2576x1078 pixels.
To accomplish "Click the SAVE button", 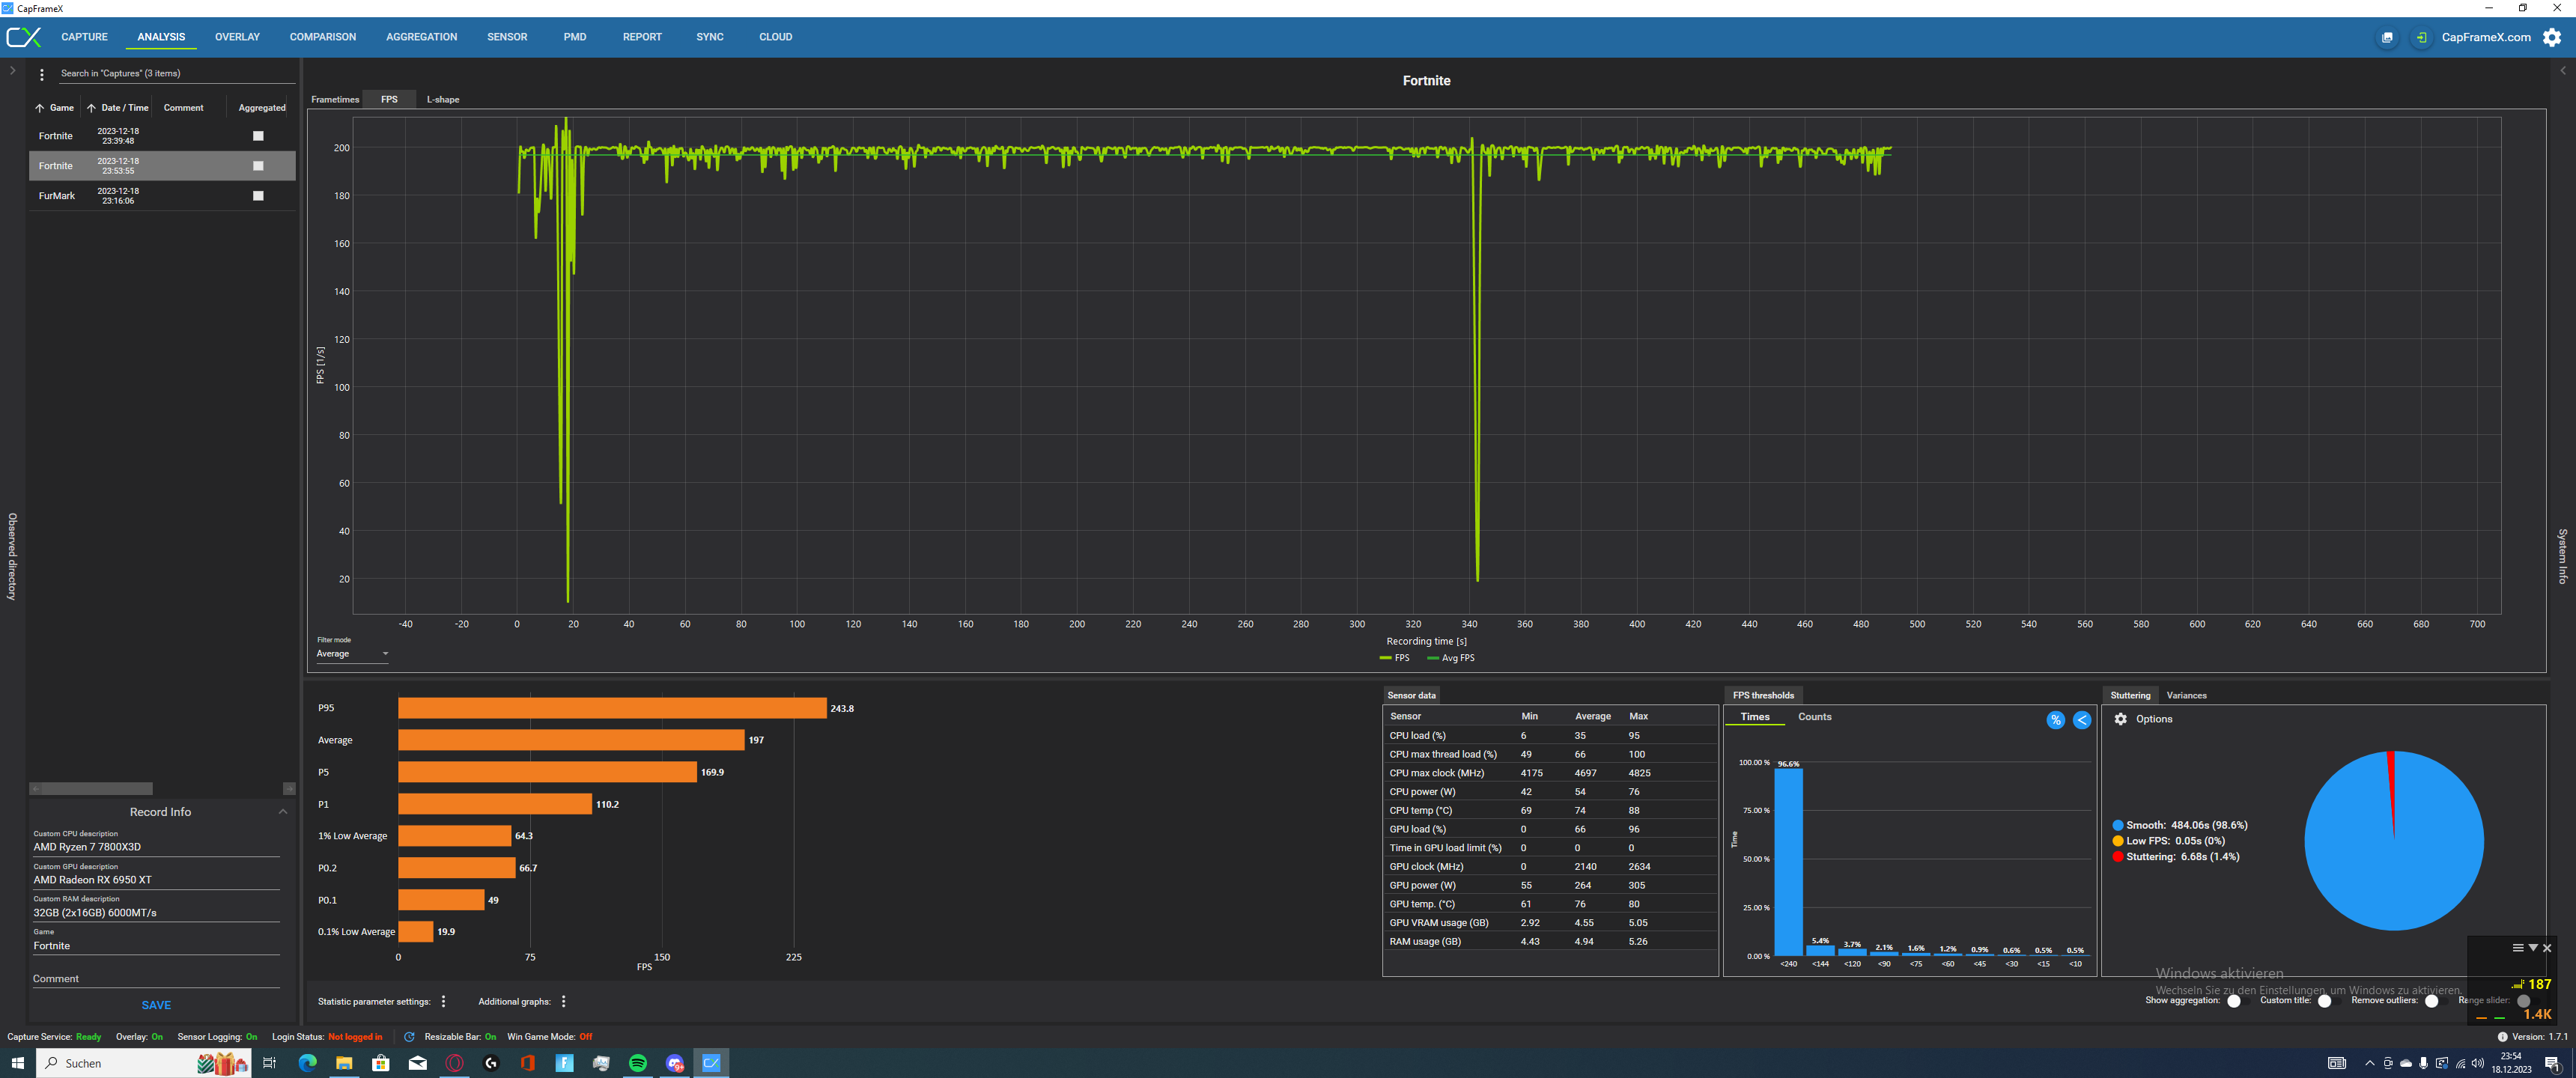I will pyautogui.click(x=156, y=1005).
